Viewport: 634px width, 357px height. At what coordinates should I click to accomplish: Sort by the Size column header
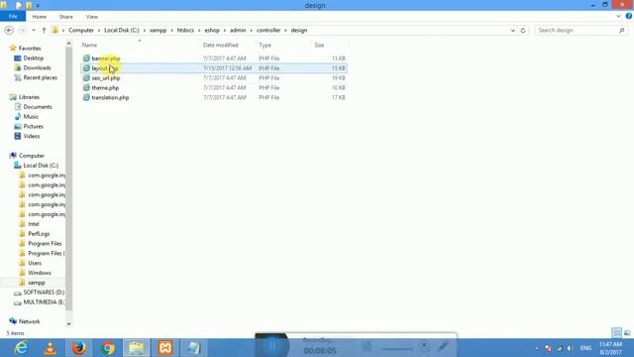[330, 45]
